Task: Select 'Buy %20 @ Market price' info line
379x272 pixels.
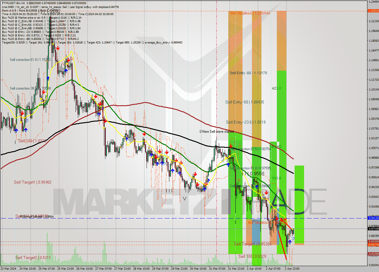Action: (x=41, y=17)
